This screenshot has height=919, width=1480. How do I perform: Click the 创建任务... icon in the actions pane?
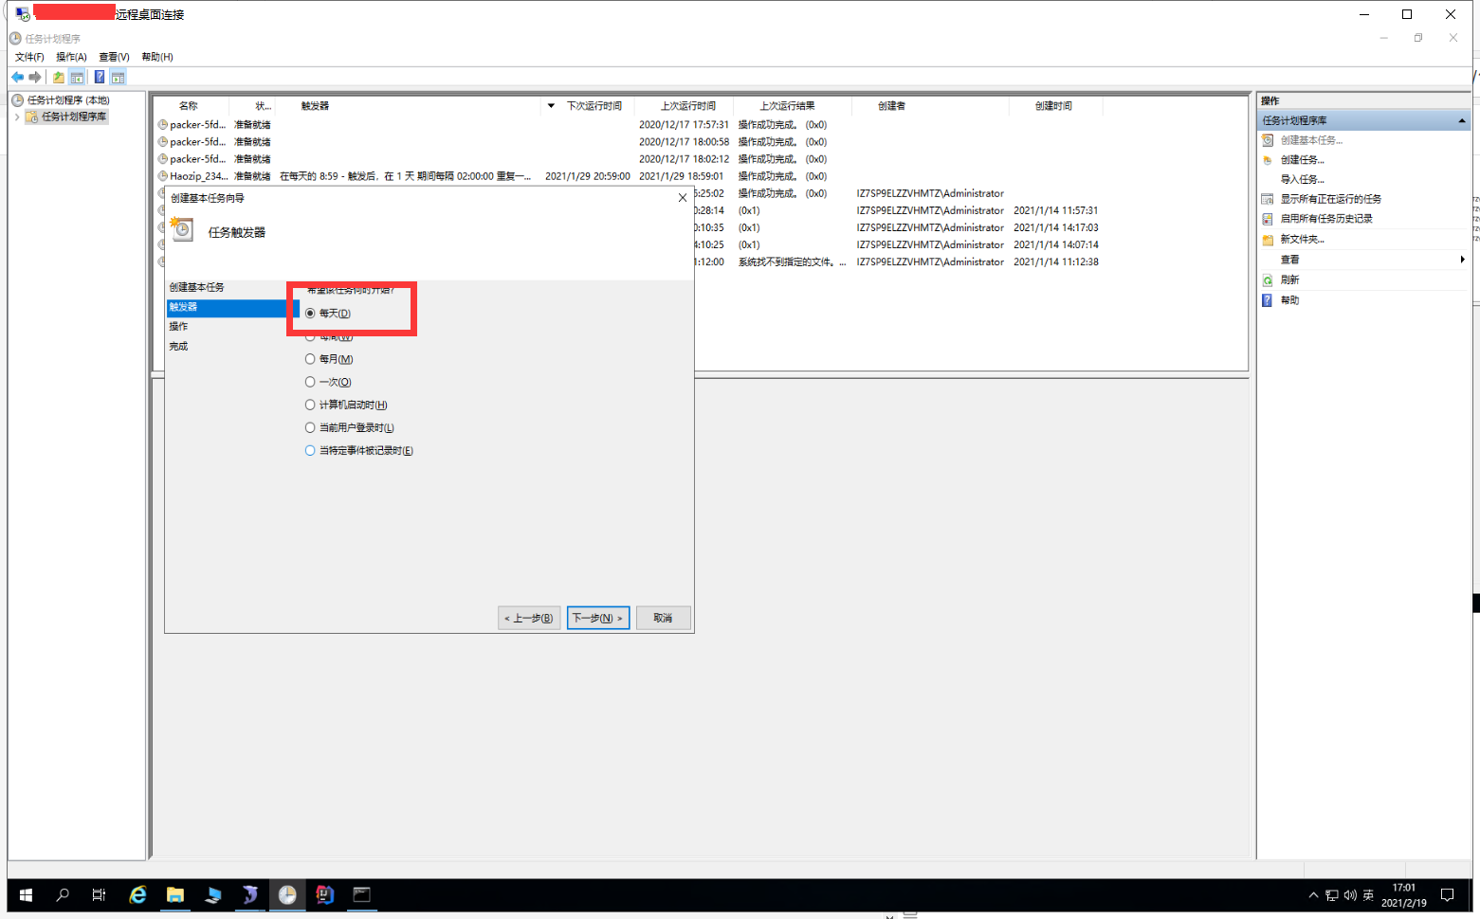coord(1268,160)
